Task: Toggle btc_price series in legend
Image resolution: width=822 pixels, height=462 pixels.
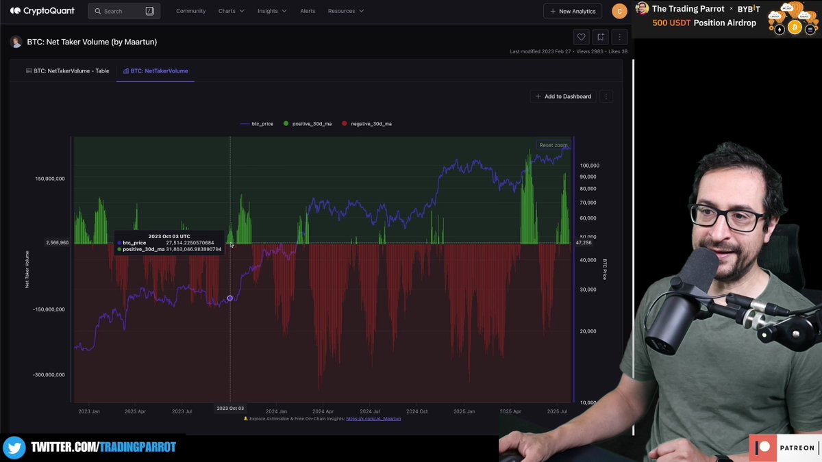Action: point(257,124)
